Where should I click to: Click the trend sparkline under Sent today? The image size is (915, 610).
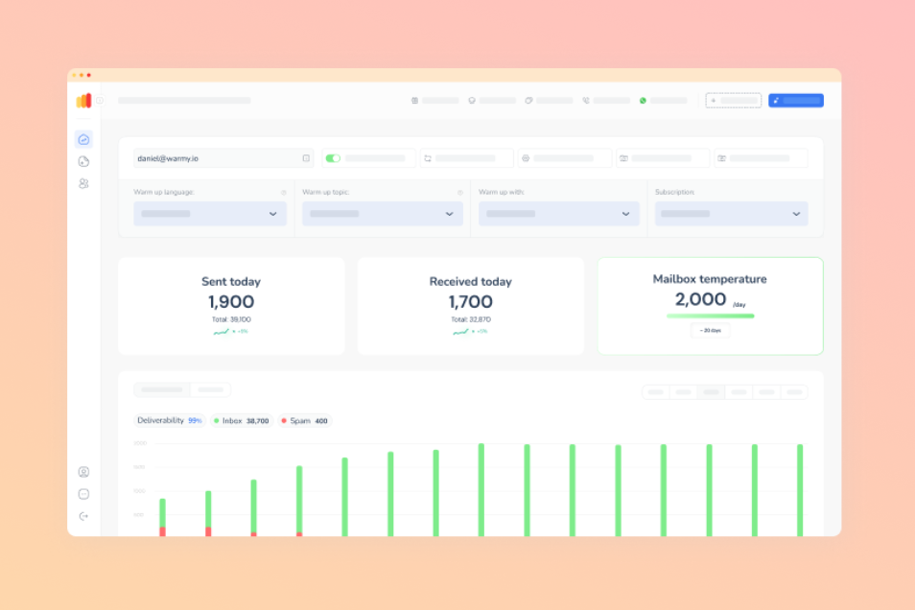[x=222, y=332]
